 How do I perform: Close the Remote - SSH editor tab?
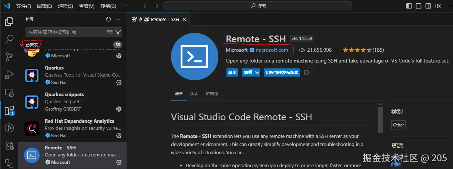pyautogui.click(x=184, y=19)
